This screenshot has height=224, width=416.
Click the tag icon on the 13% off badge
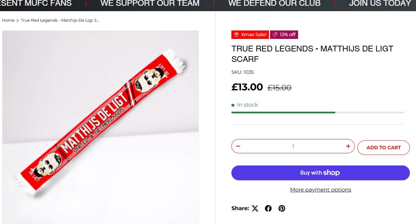pos(275,35)
